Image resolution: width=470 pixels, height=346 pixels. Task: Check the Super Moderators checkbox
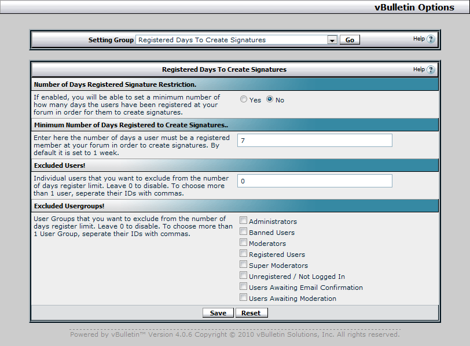244,265
